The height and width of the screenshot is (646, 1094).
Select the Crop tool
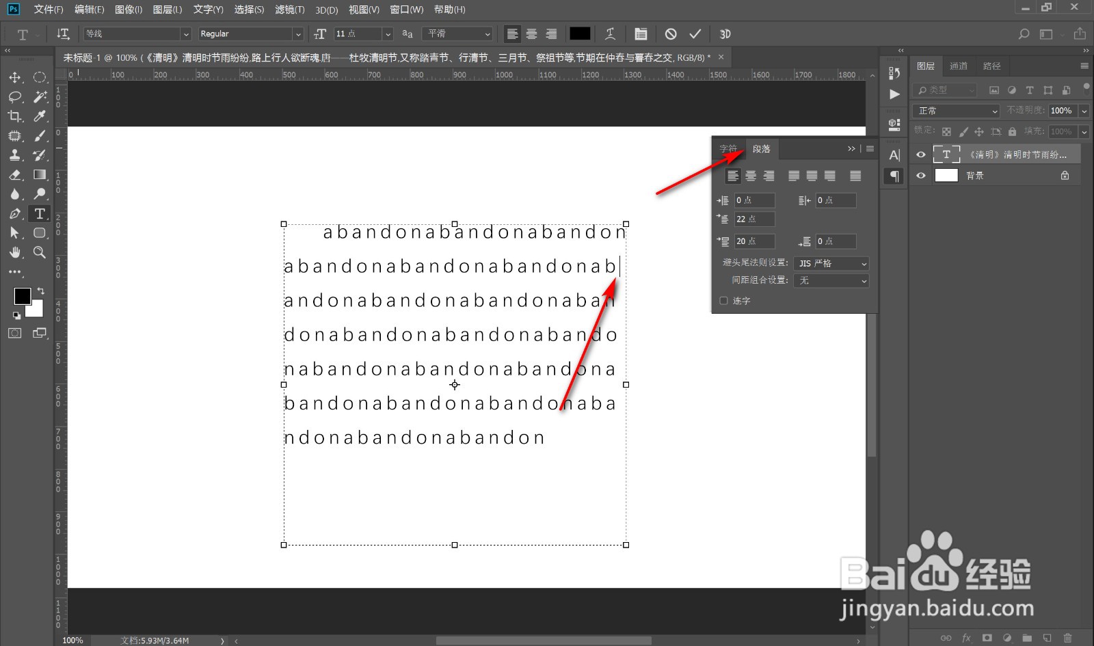click(x=14, y=116)
